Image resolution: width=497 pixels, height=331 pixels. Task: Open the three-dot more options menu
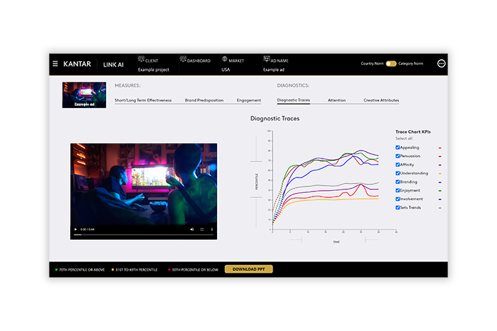441,64
